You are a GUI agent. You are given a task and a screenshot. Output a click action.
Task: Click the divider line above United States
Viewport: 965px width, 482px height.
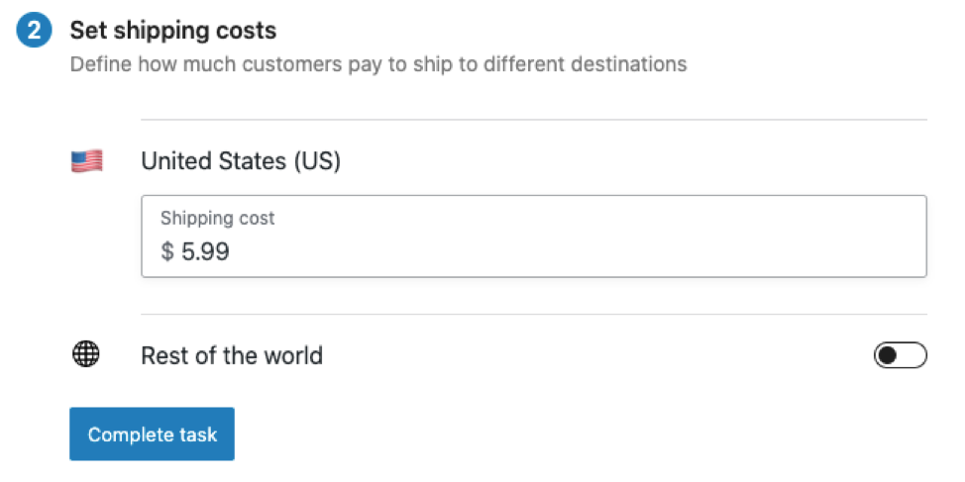click(533, 120)
